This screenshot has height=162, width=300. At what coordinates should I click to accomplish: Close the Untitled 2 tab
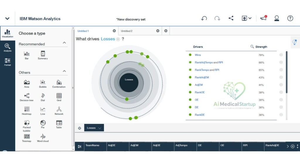tap(158, 31)
